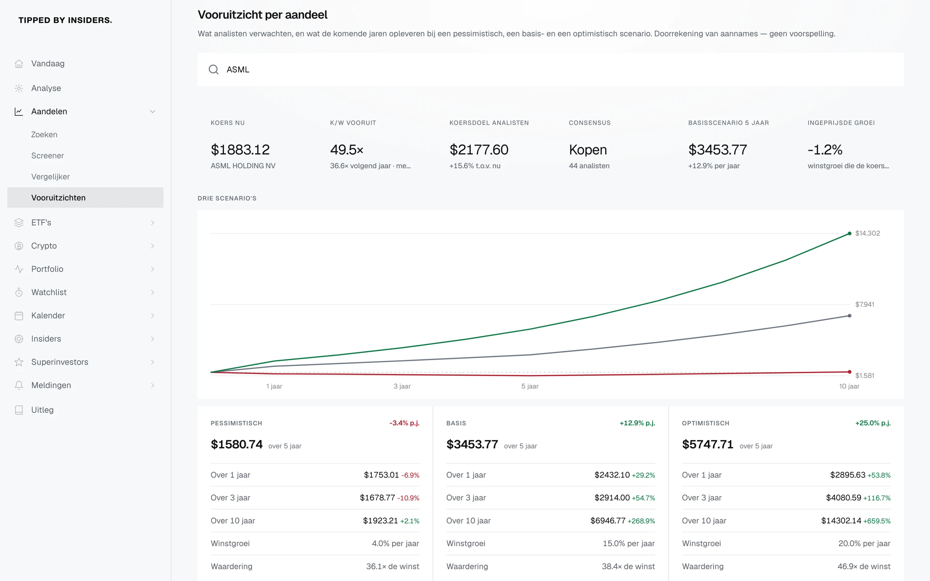Click the ASML stock search field
This screenshot has width=930, height=581.
coord(550,70)
